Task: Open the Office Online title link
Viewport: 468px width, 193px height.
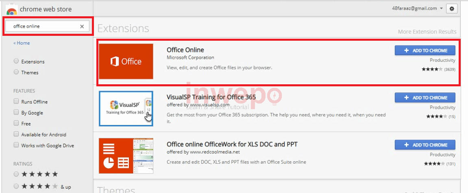Action: point(185,50)
